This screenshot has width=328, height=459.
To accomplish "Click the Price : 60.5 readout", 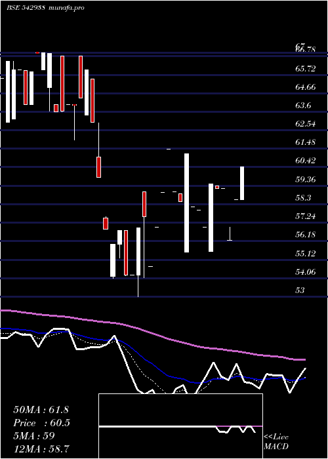I will pyautogui.click(x=41, y=423).
